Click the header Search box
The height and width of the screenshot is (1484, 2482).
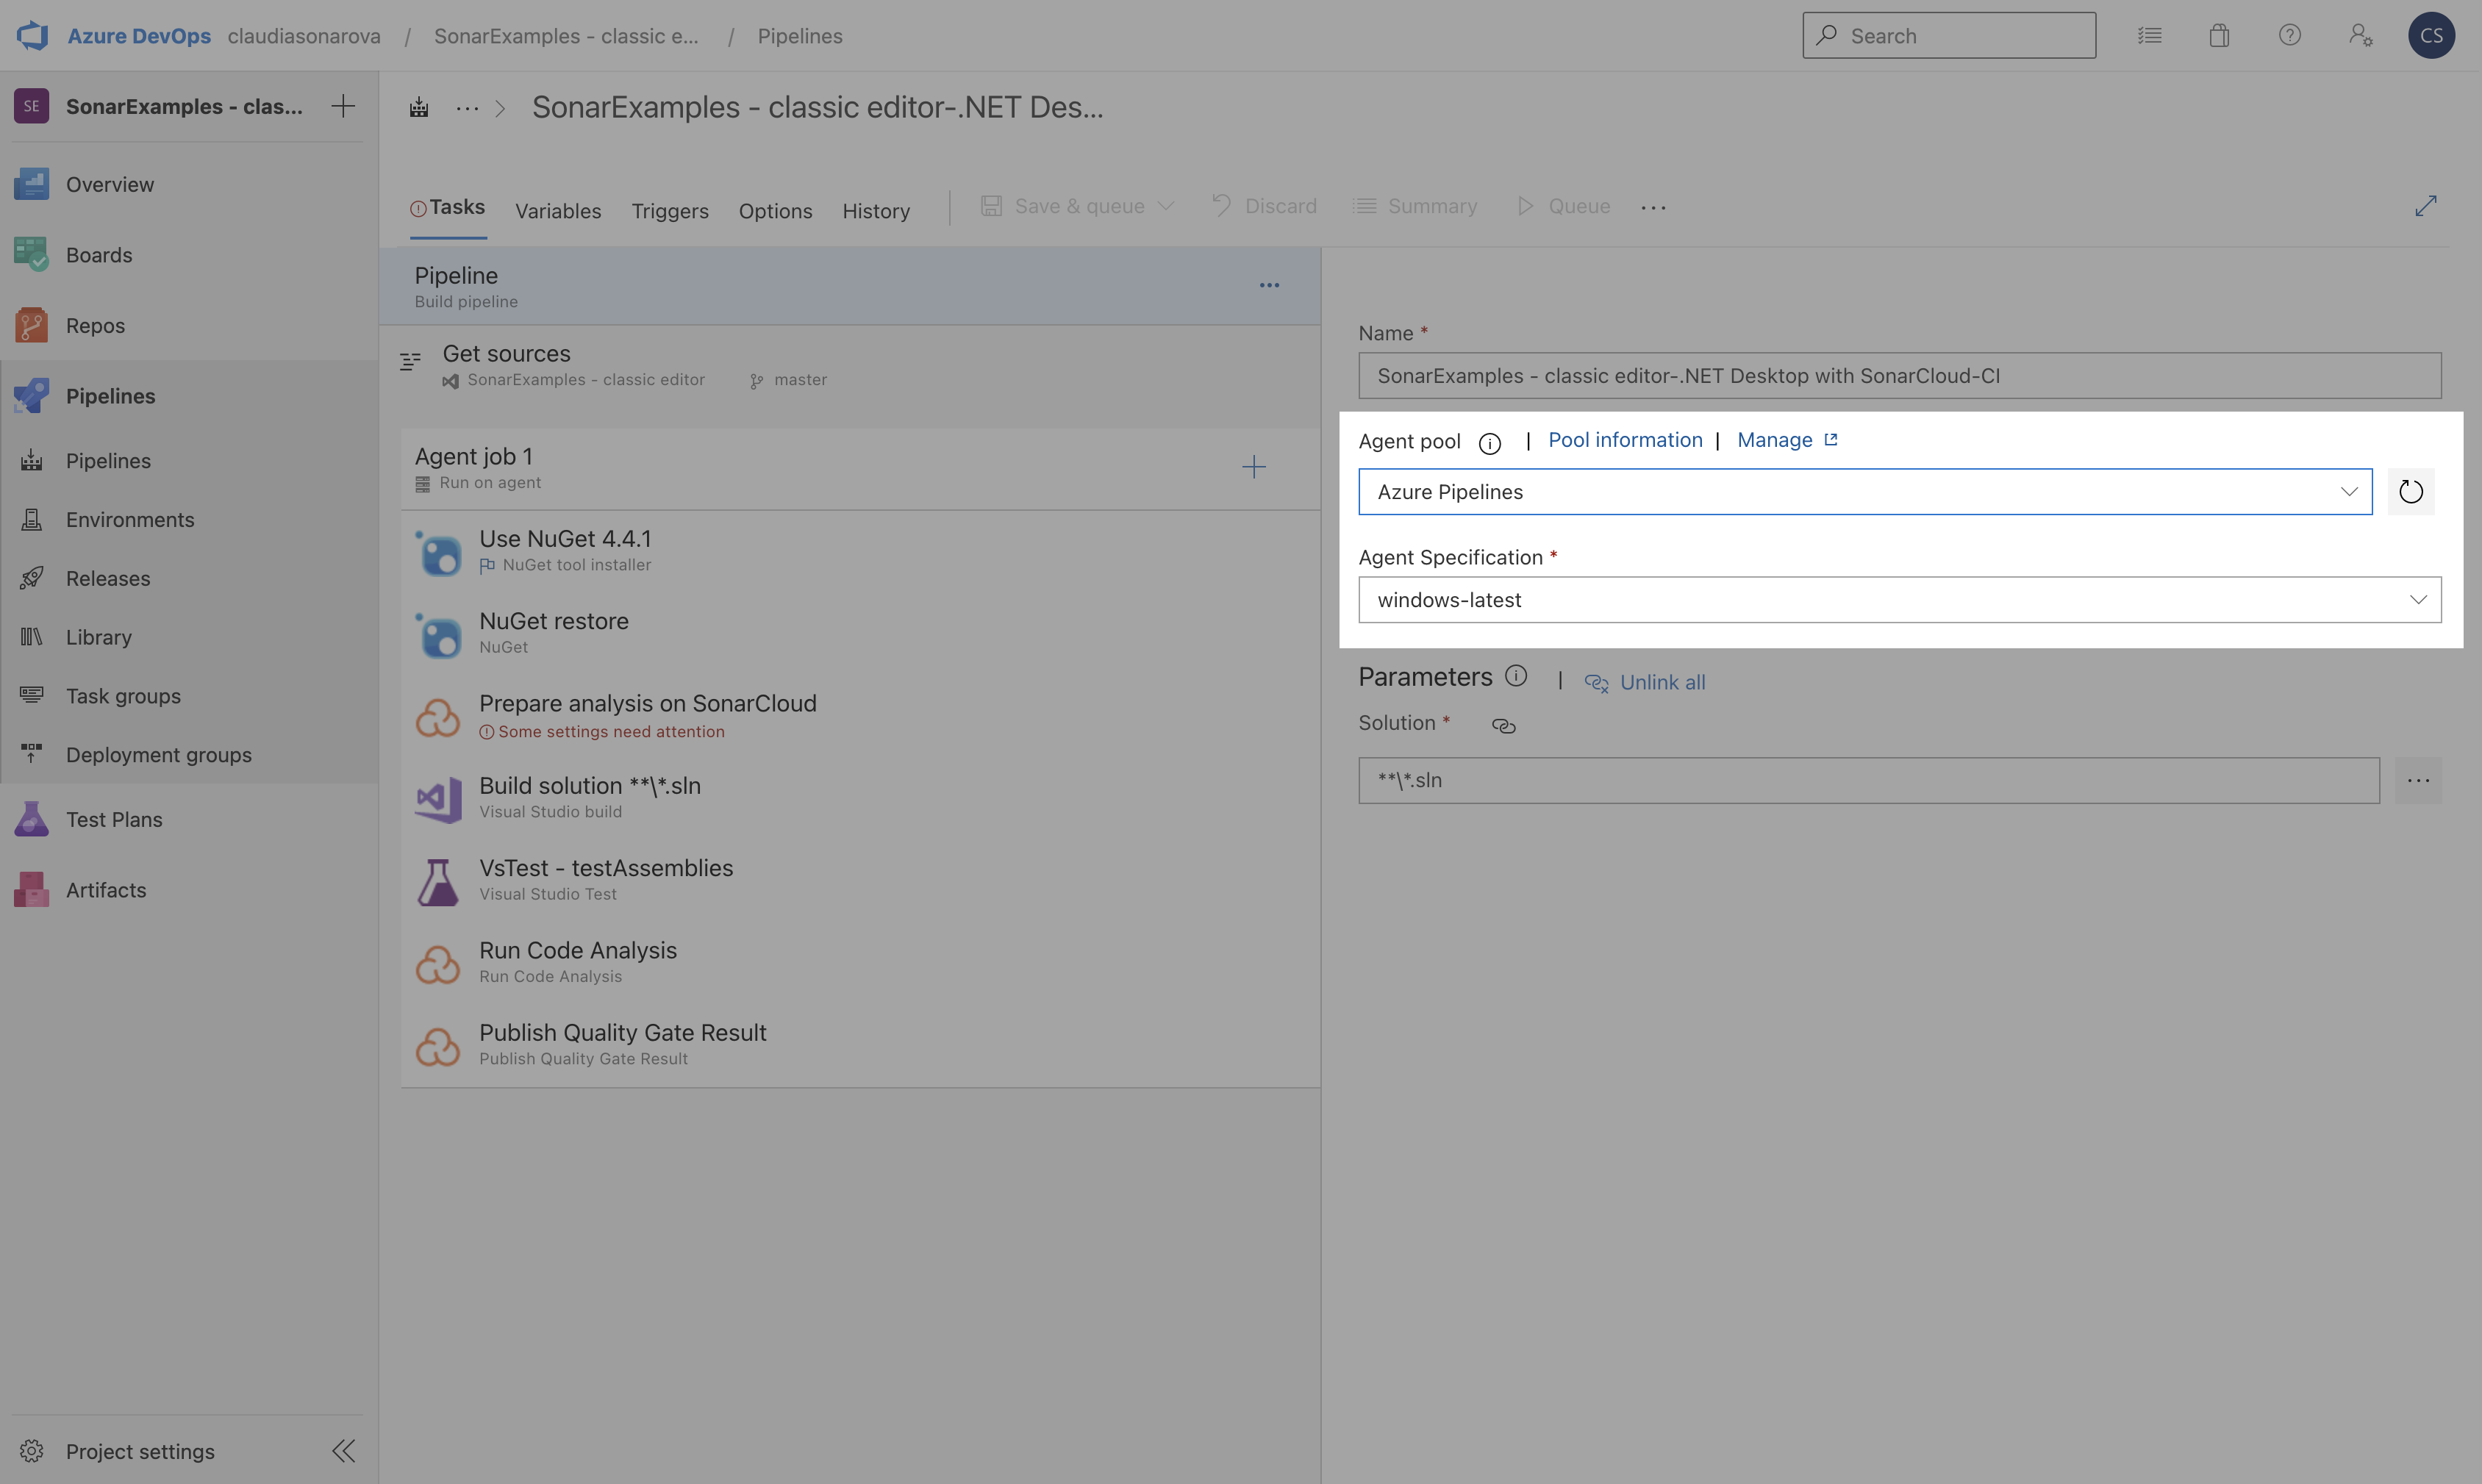pyautogui.click(x=1949, y=35)
